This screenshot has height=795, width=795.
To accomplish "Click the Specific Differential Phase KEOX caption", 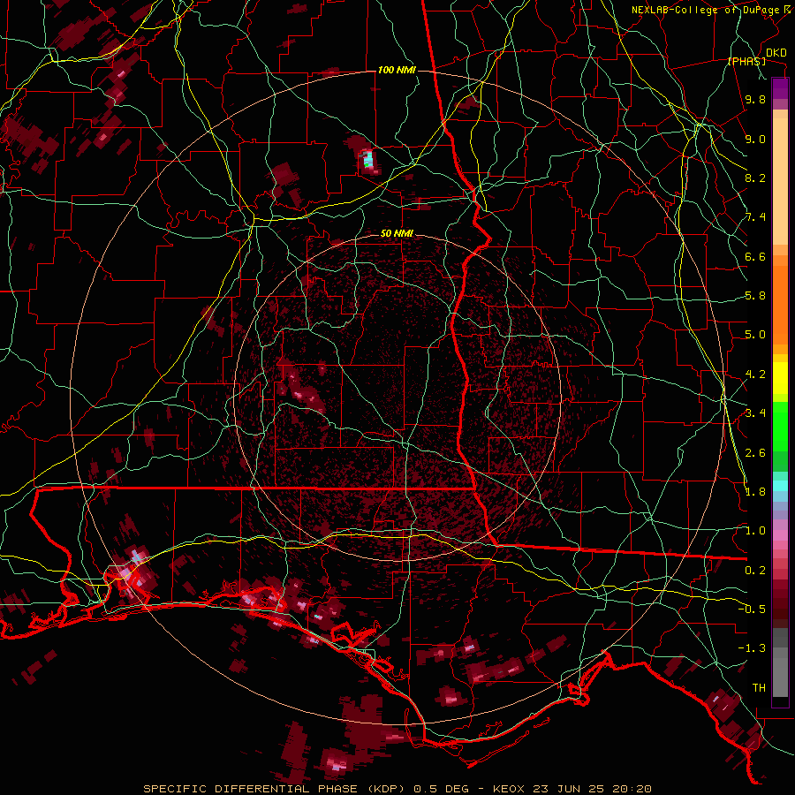I will [397, 789].
